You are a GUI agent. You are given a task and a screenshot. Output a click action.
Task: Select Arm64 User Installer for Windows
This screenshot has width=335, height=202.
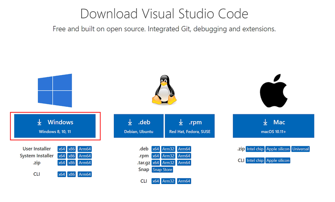[x=85, y=149]
